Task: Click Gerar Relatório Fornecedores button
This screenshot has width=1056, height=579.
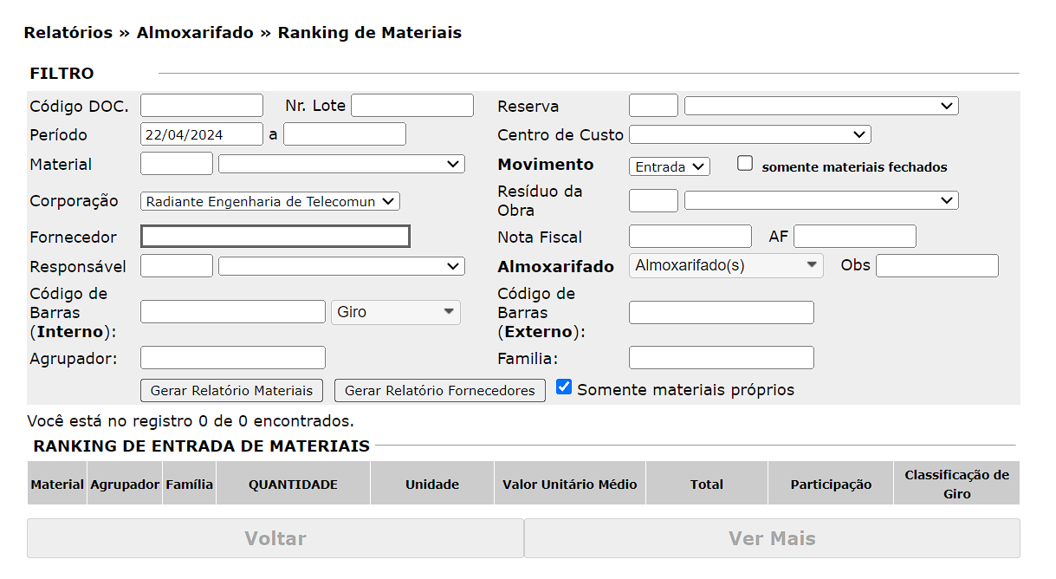Action: coord(439,391)
